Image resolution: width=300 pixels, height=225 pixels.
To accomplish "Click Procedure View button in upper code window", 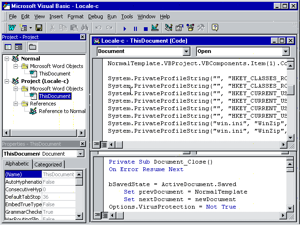I will [x=97, y=144].
